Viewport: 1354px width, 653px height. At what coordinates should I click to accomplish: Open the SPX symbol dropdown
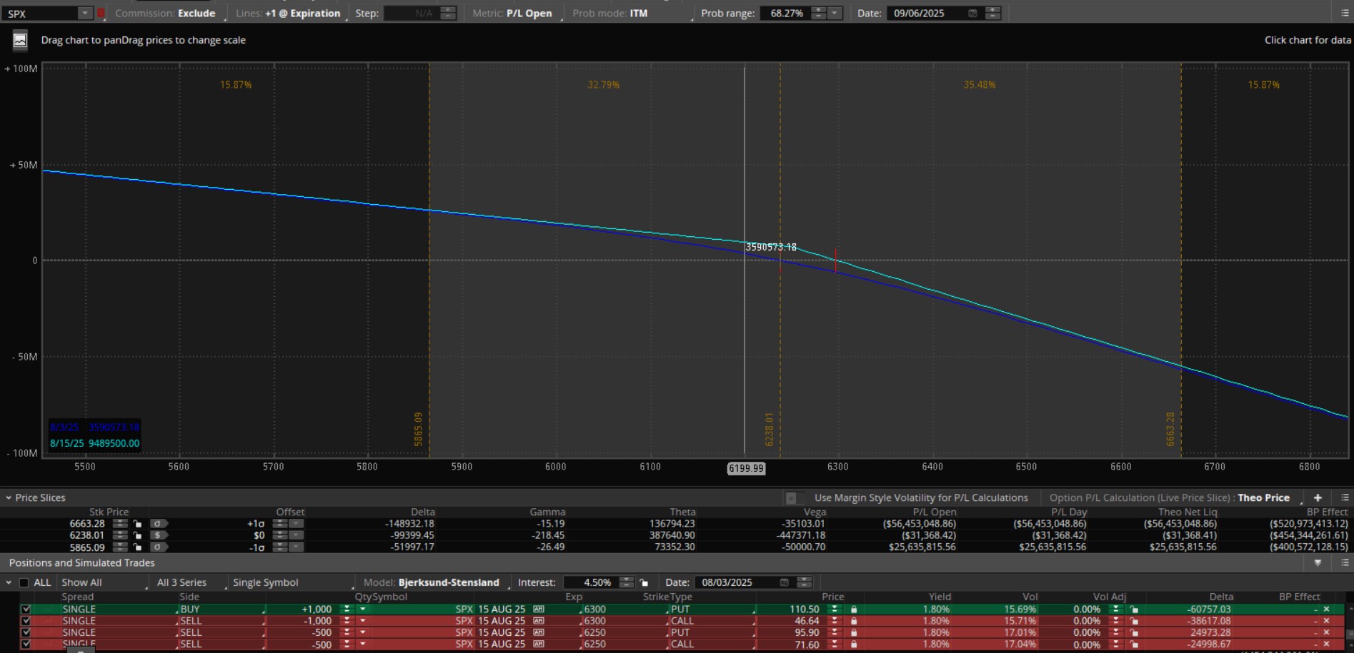coord(85,13)
